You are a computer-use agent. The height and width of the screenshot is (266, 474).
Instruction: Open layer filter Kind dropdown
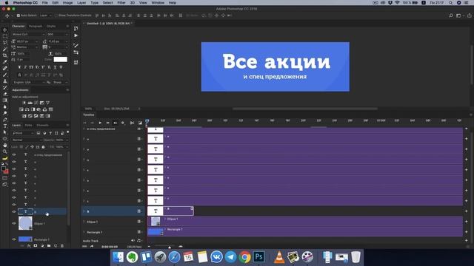pyautogui.click(x=23, y=133)
